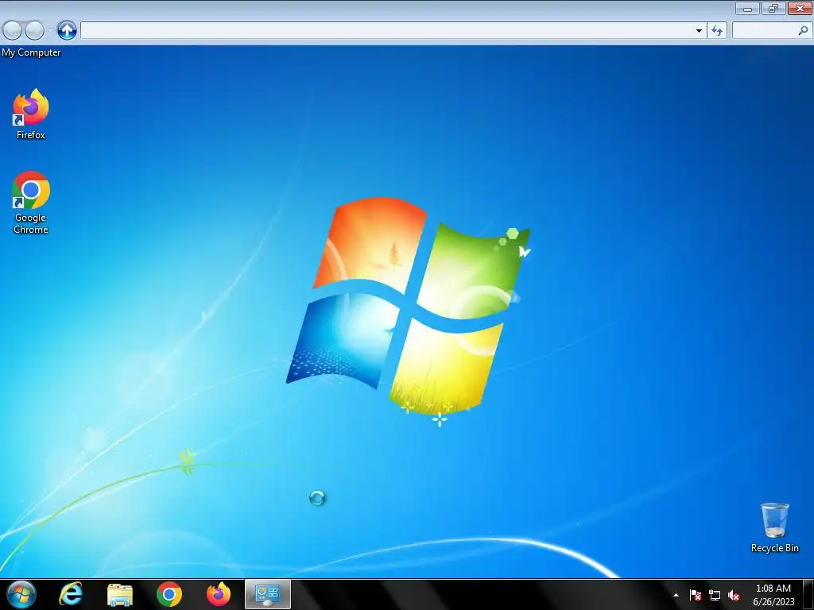Viewport: 814px width, 610px height.
Task: Open the network status tray icon
Action: click(715, 595)
